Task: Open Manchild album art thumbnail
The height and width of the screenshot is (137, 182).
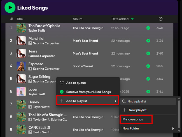Action: click(x=21, y=41)
